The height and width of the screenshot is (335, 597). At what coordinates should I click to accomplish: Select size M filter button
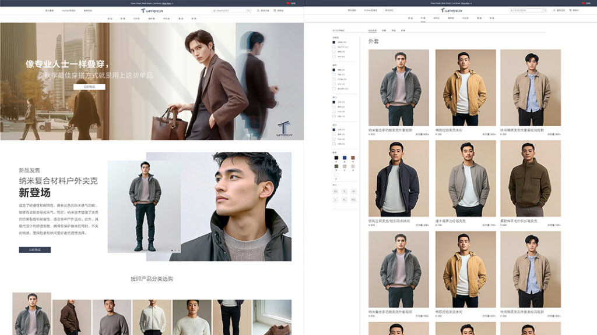coord(353,191)
